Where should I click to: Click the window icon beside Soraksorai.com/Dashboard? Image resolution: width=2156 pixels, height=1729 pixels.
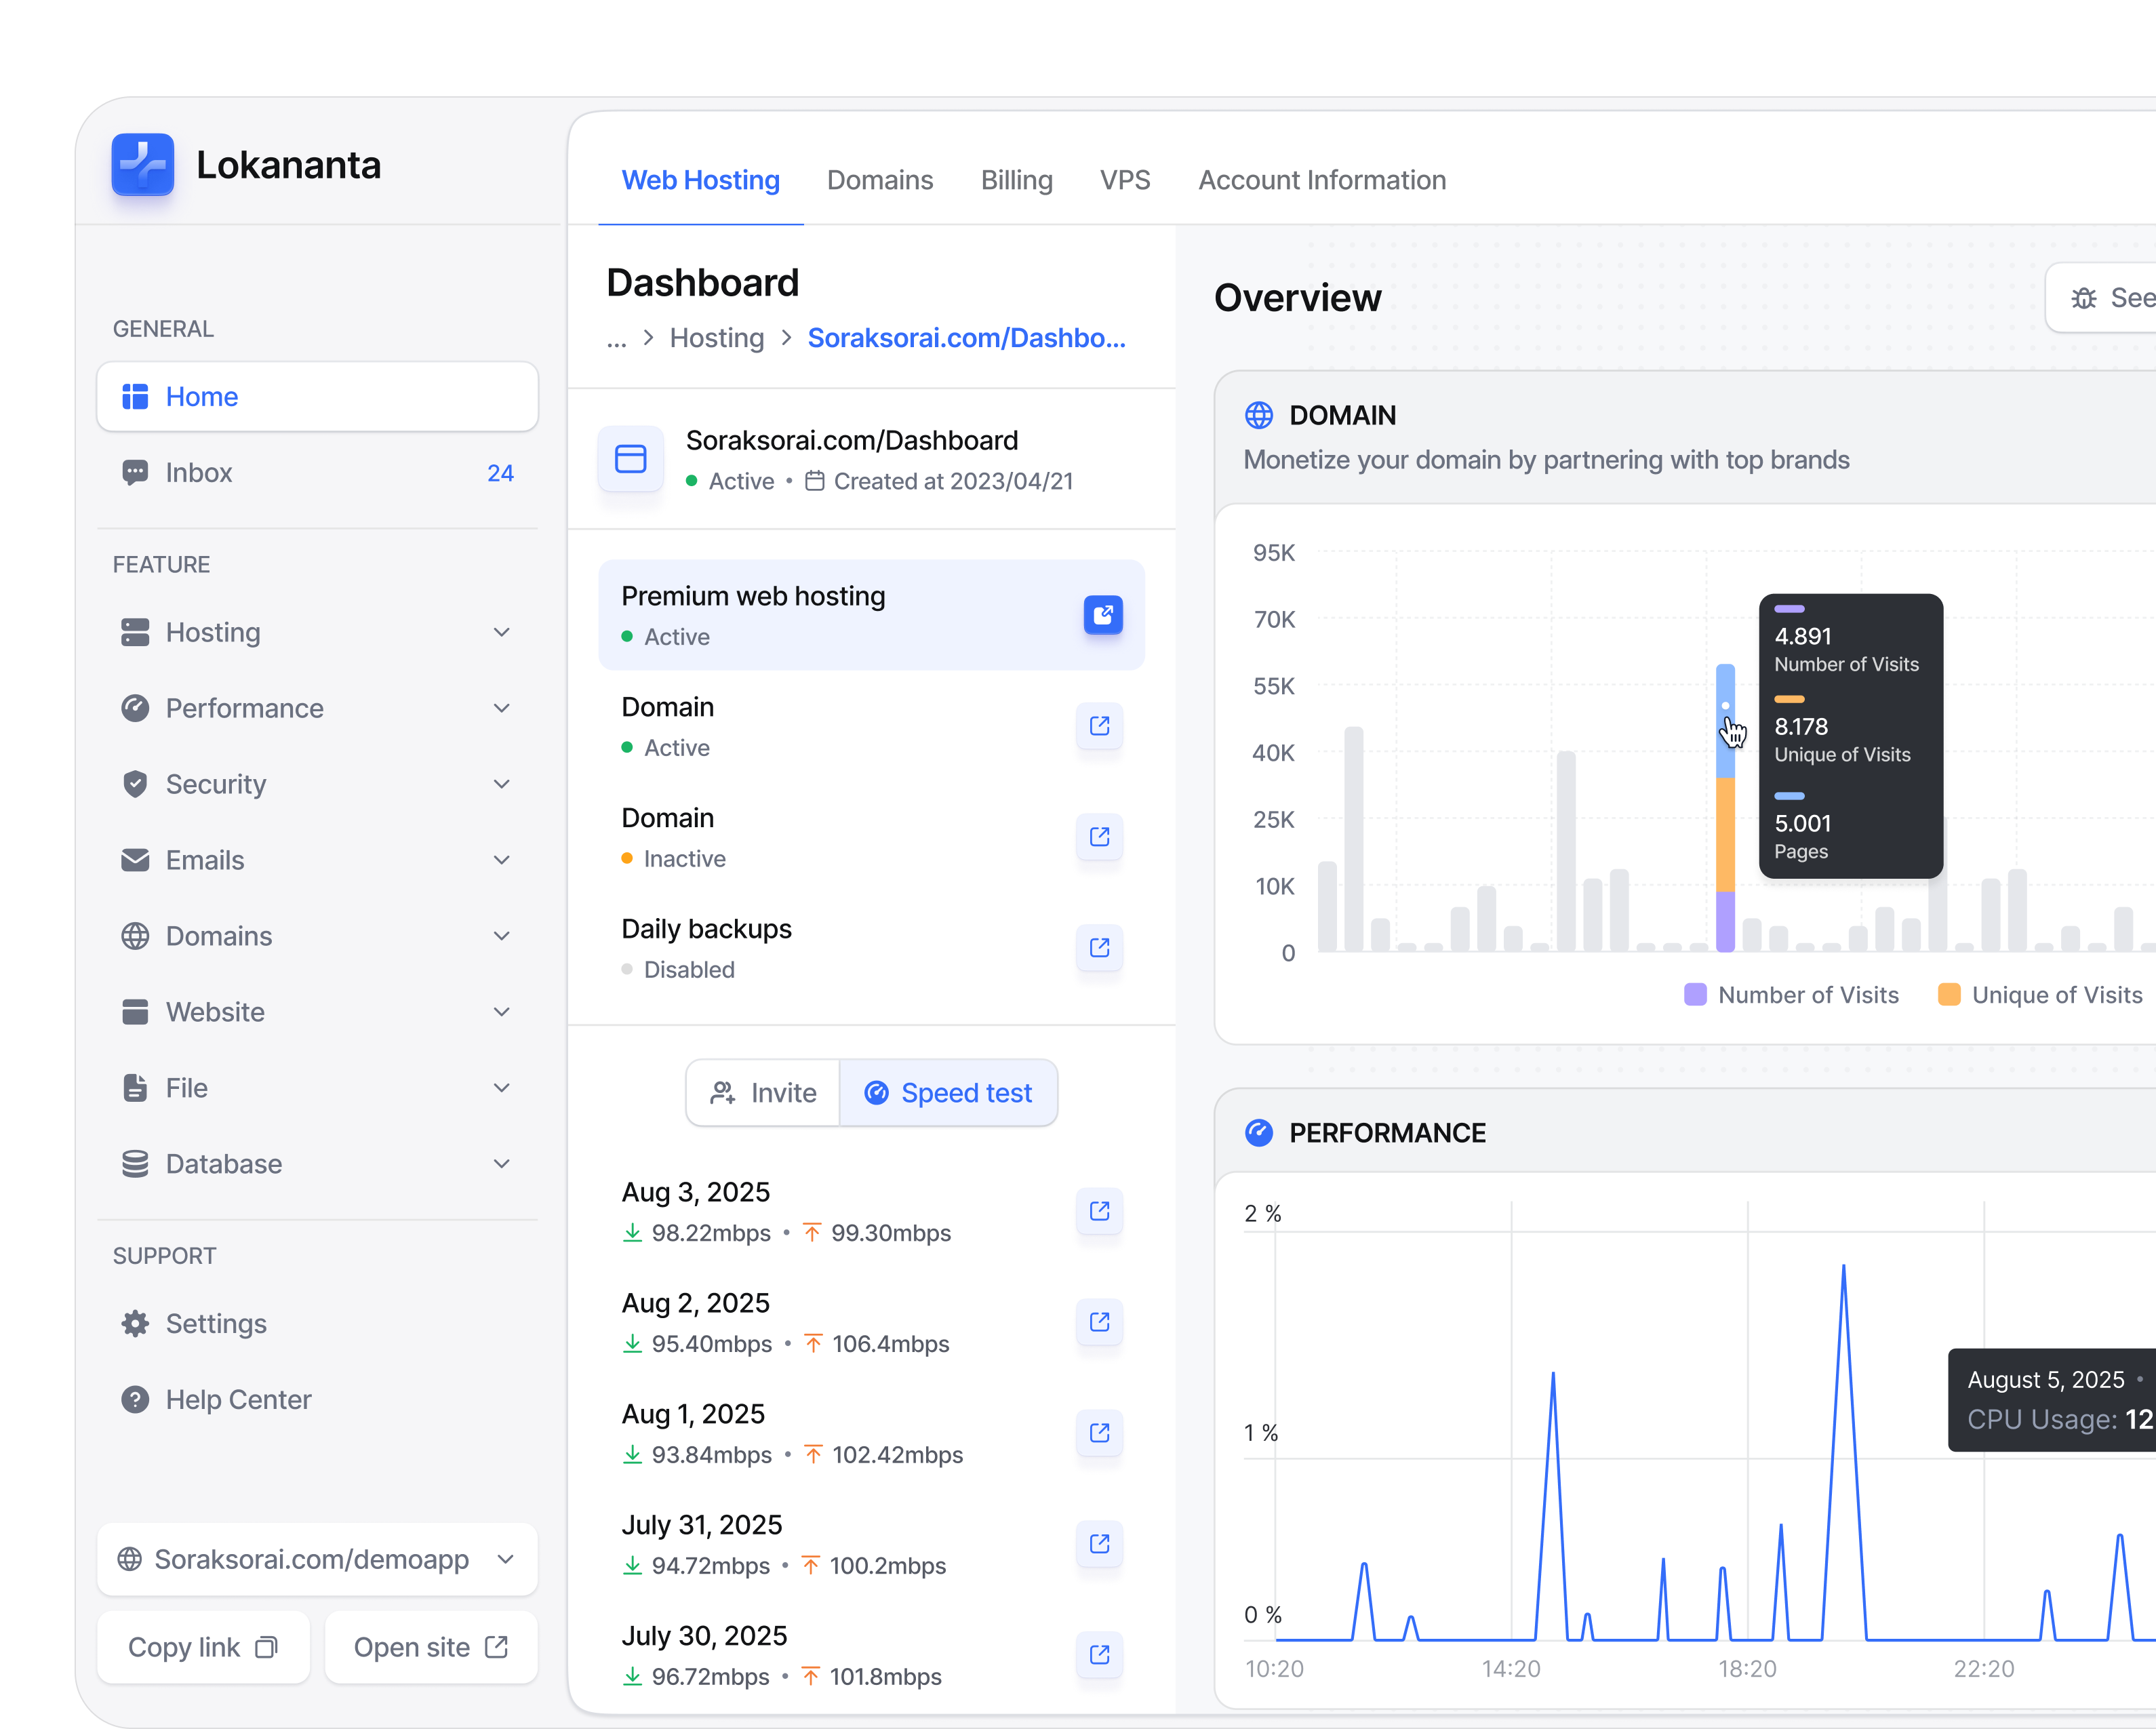pos(630,459)
